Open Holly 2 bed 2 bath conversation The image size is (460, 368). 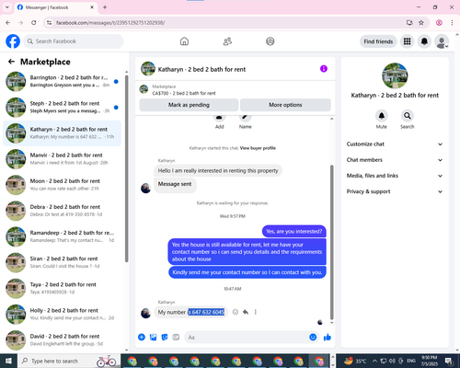click(x=63, y=314)
